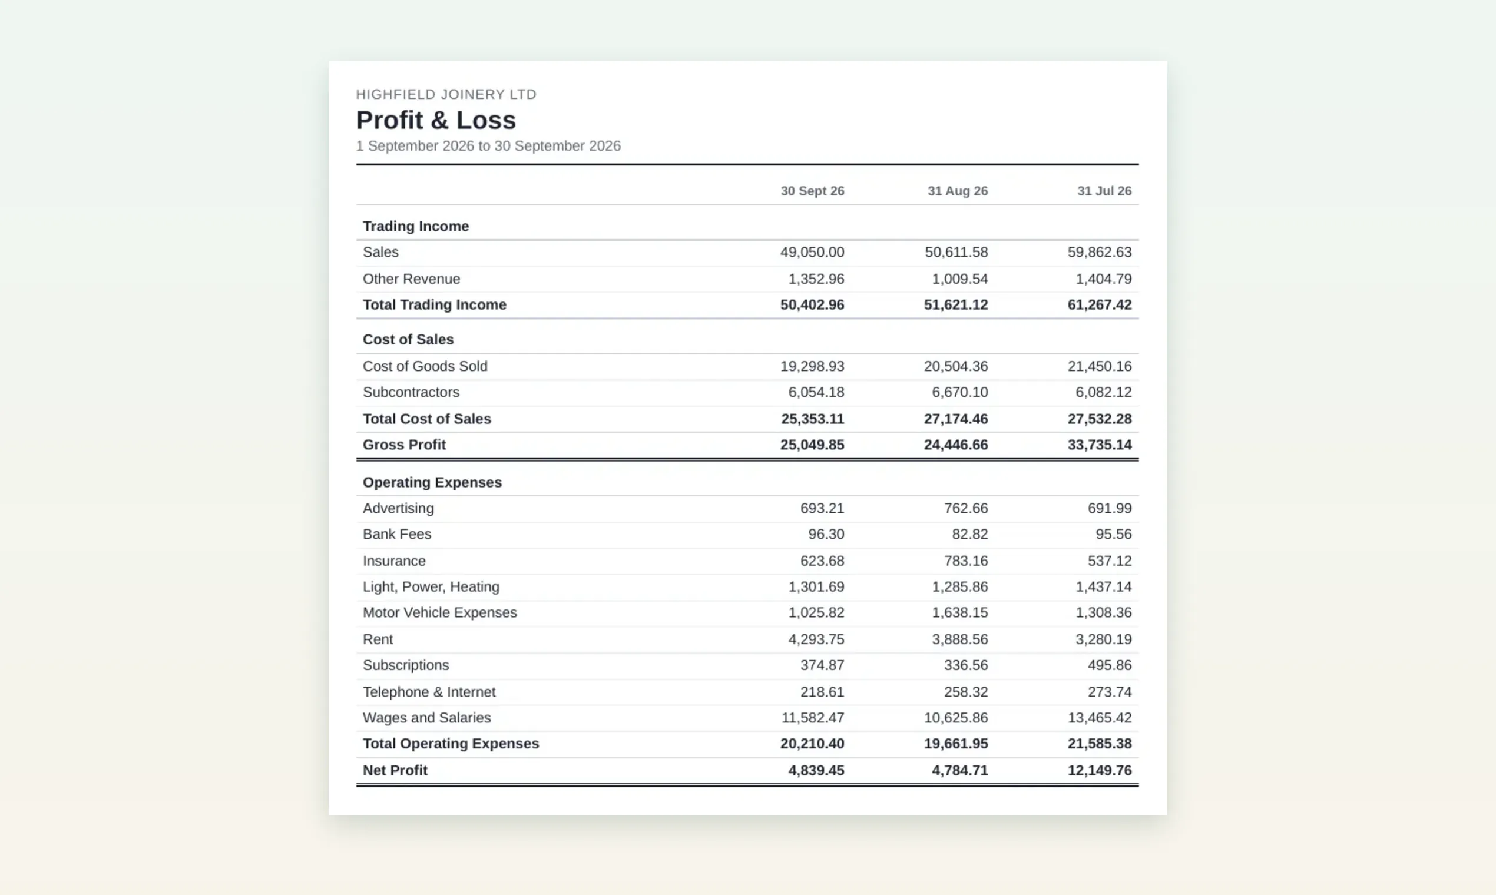Click the Cost of Sales section heading
Image resolution: width=1496 pixels, height=895 pixels.
click(408, 340)
